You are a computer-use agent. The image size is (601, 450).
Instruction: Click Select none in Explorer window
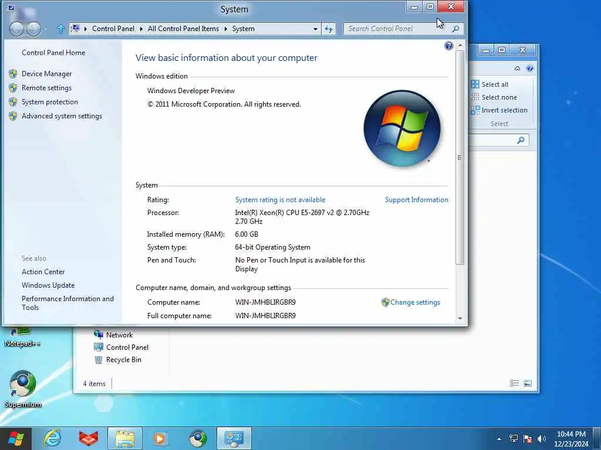pos(494,97)
